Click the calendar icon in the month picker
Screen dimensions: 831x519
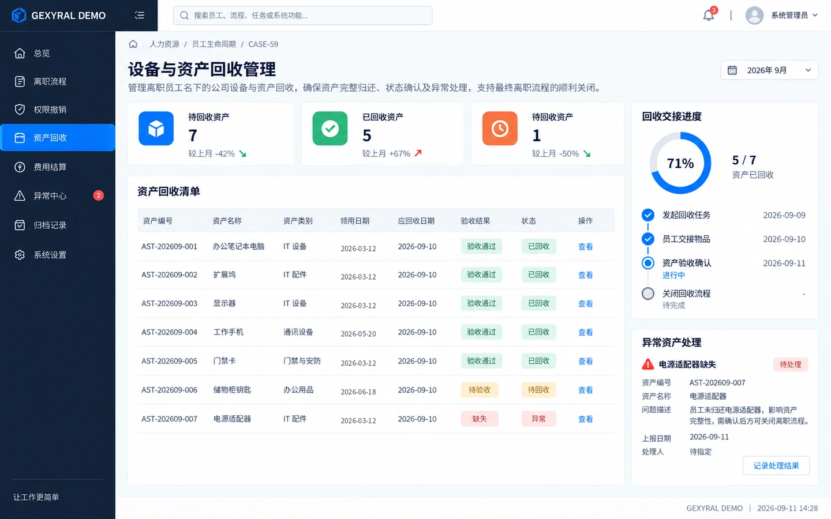click(x=732, y=70)
